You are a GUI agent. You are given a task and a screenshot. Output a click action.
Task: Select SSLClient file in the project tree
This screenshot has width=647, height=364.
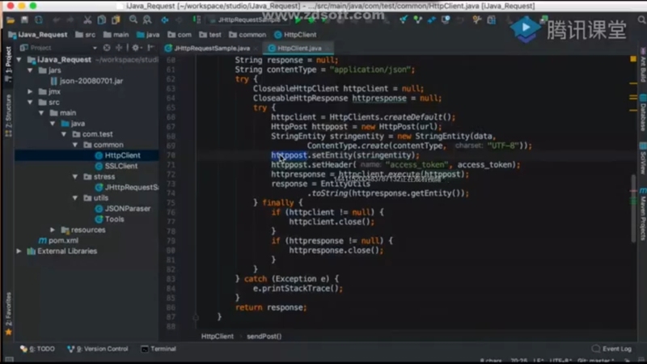[x=121, y=166]
